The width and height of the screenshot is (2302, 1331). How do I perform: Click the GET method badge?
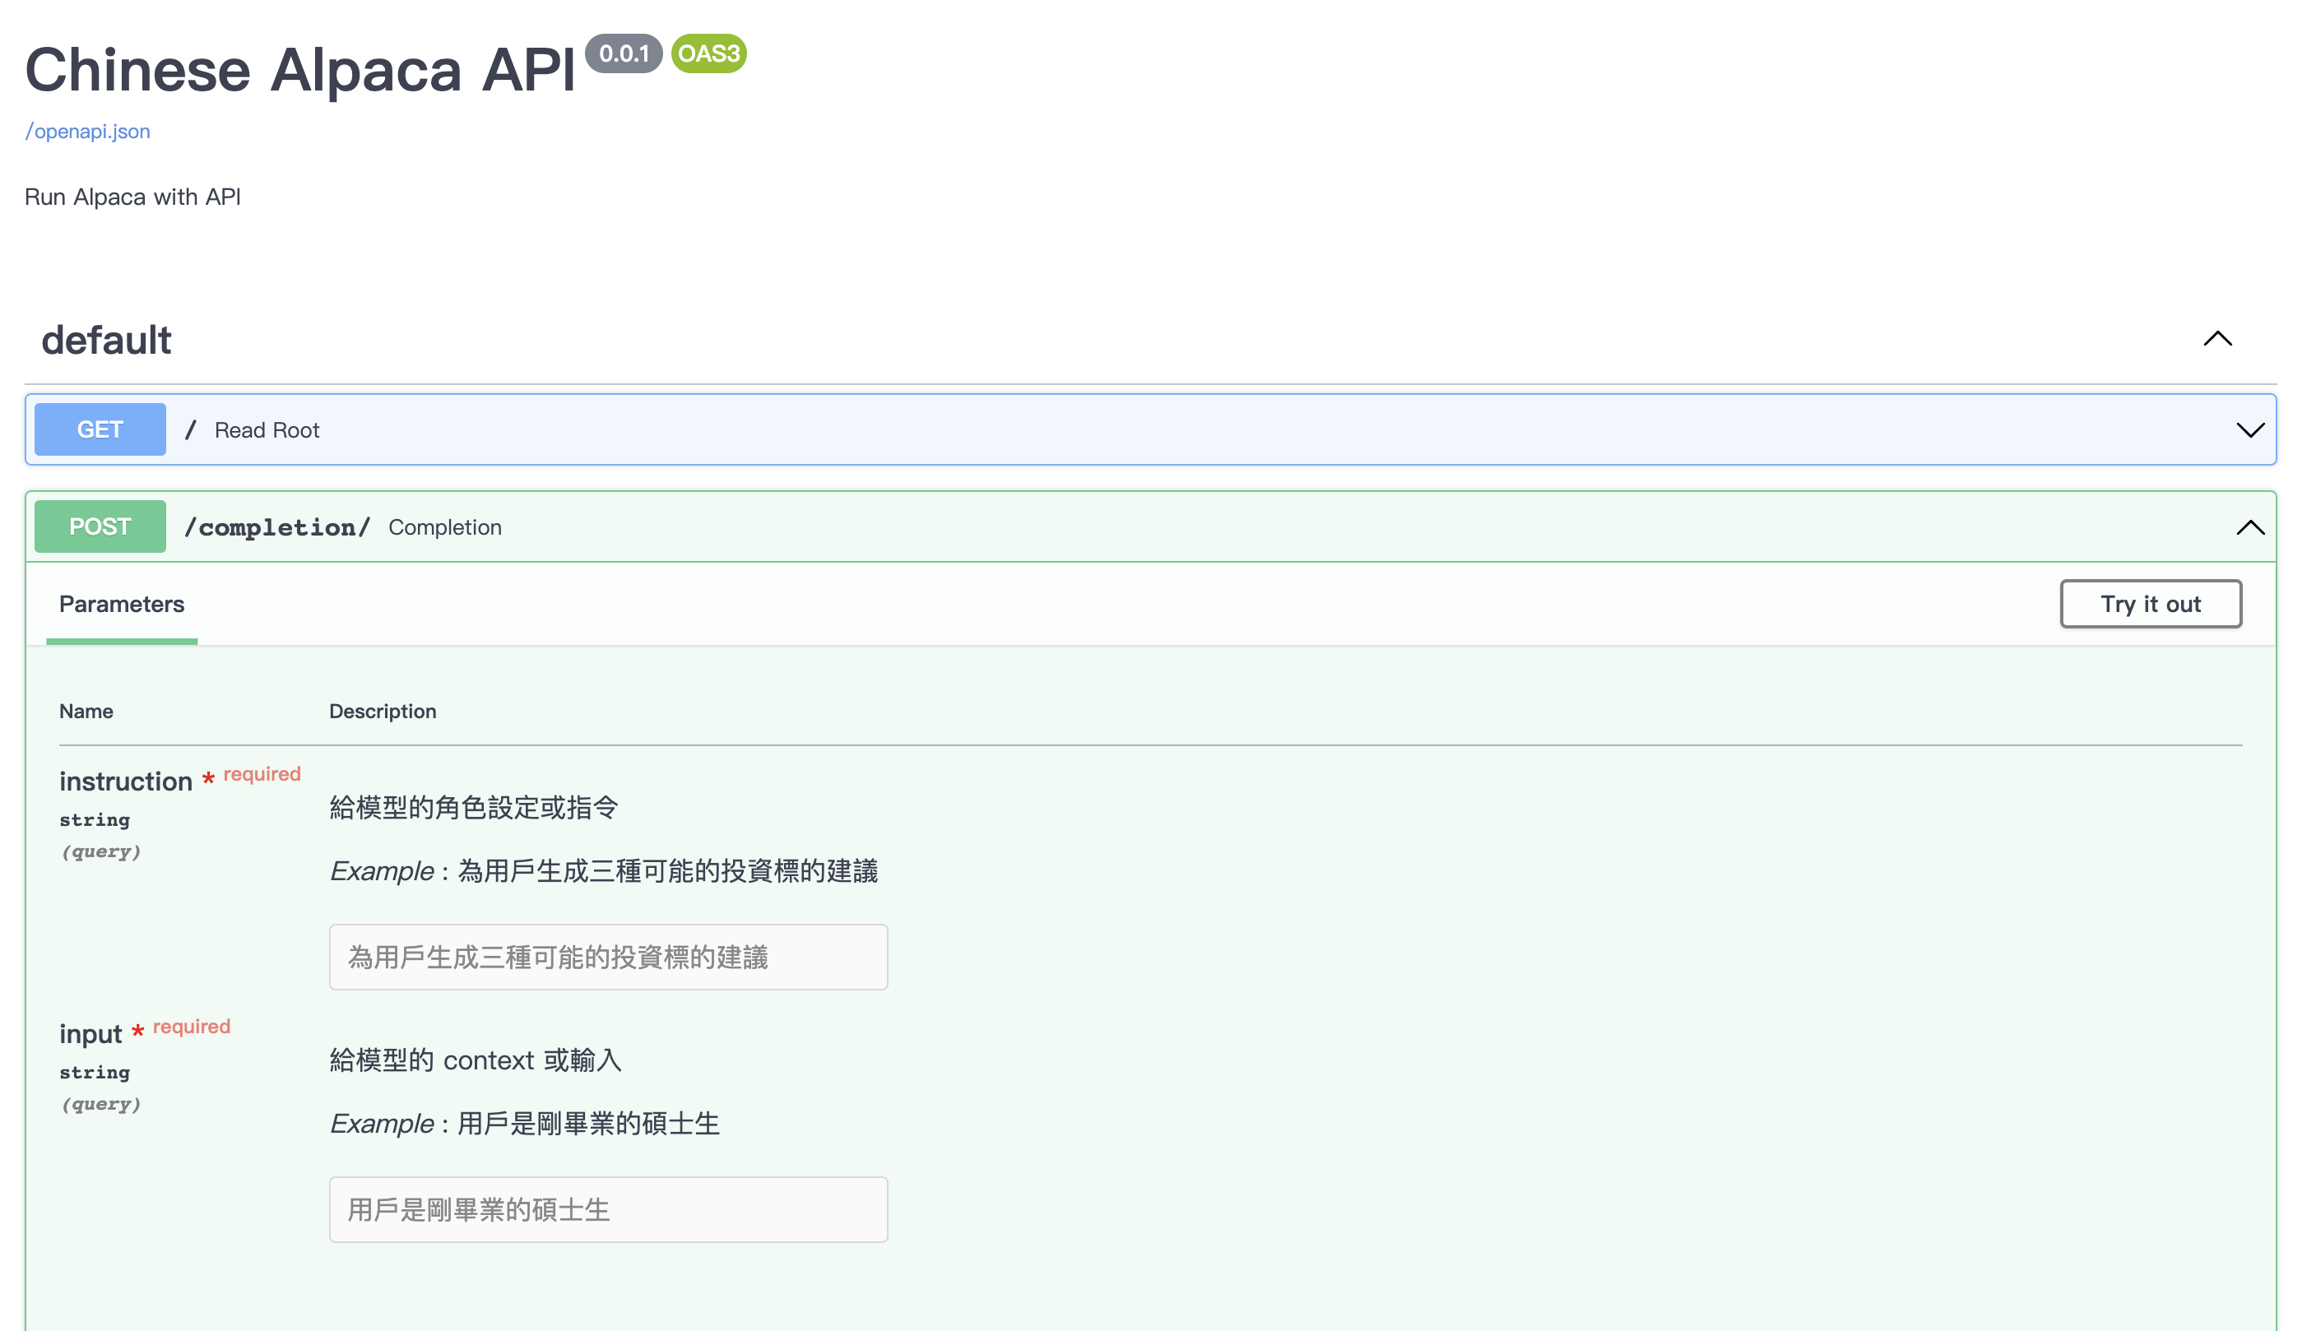(100, 429)
